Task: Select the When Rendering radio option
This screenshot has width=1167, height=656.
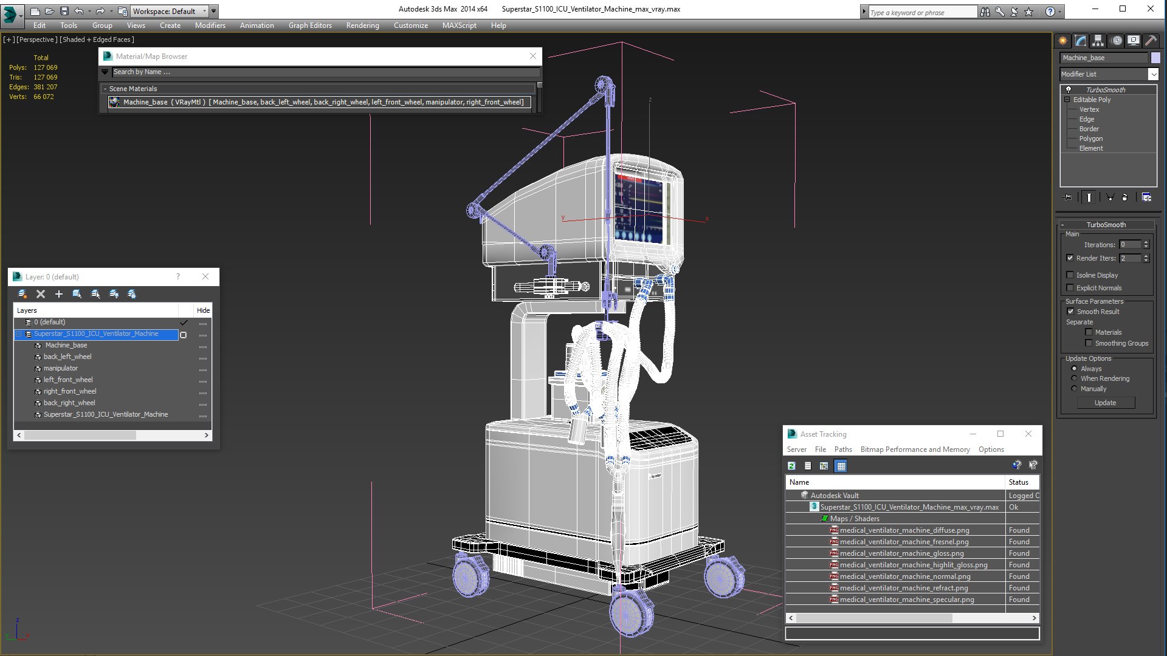Action: tap(1074, 378)
